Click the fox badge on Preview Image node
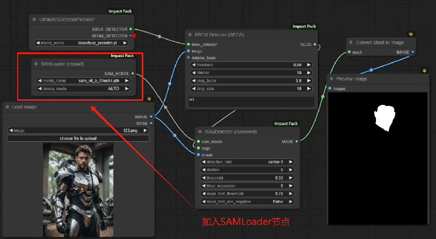436x239 pixels. [424, 71]
